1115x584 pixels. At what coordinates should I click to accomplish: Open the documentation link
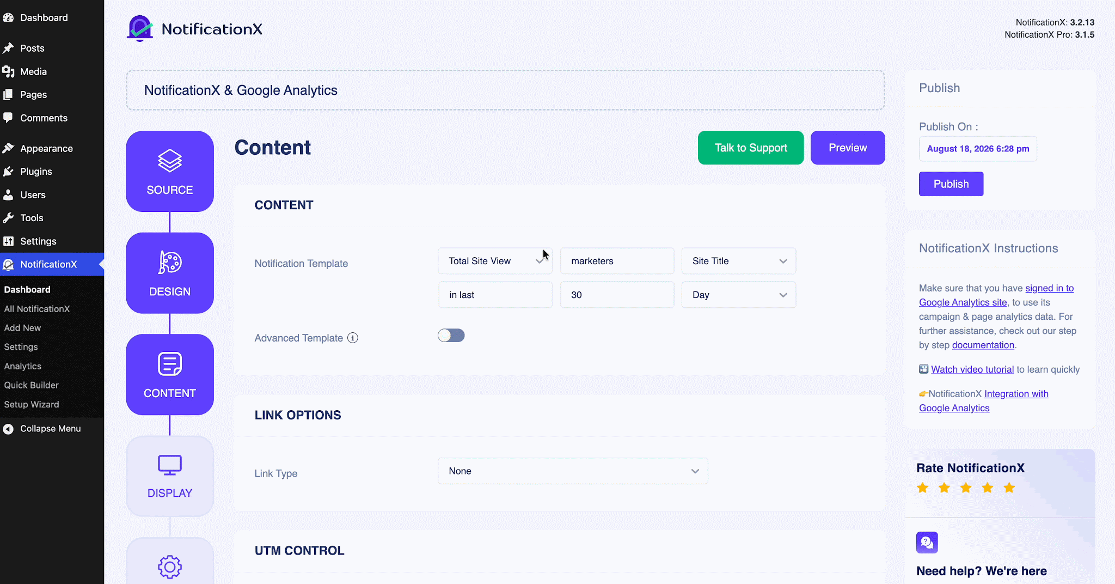(983, 345)
